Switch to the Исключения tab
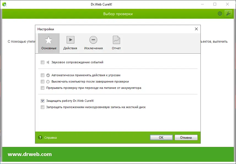Screen dimensions: 236x164 (93, 43)
